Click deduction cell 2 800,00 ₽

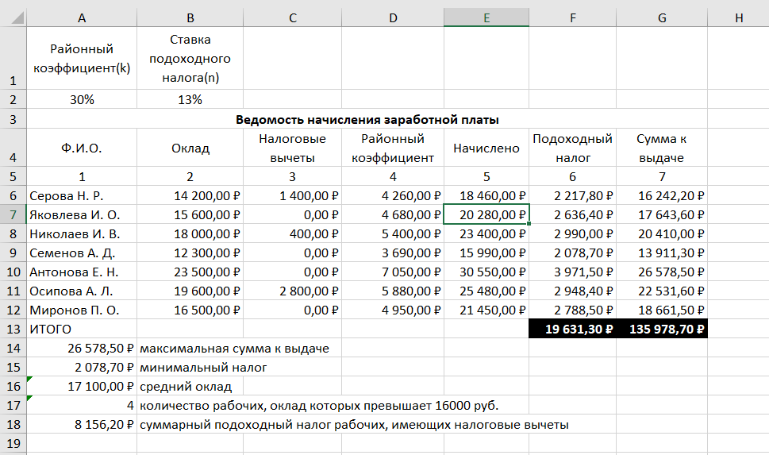pyautogui.click(x=293, y=291)
